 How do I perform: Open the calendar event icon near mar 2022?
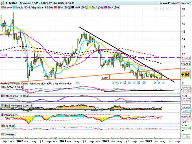(x=117, y=83)
